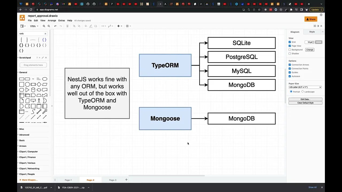
Task: Redo the last undone change
Action: coord(60,26)
